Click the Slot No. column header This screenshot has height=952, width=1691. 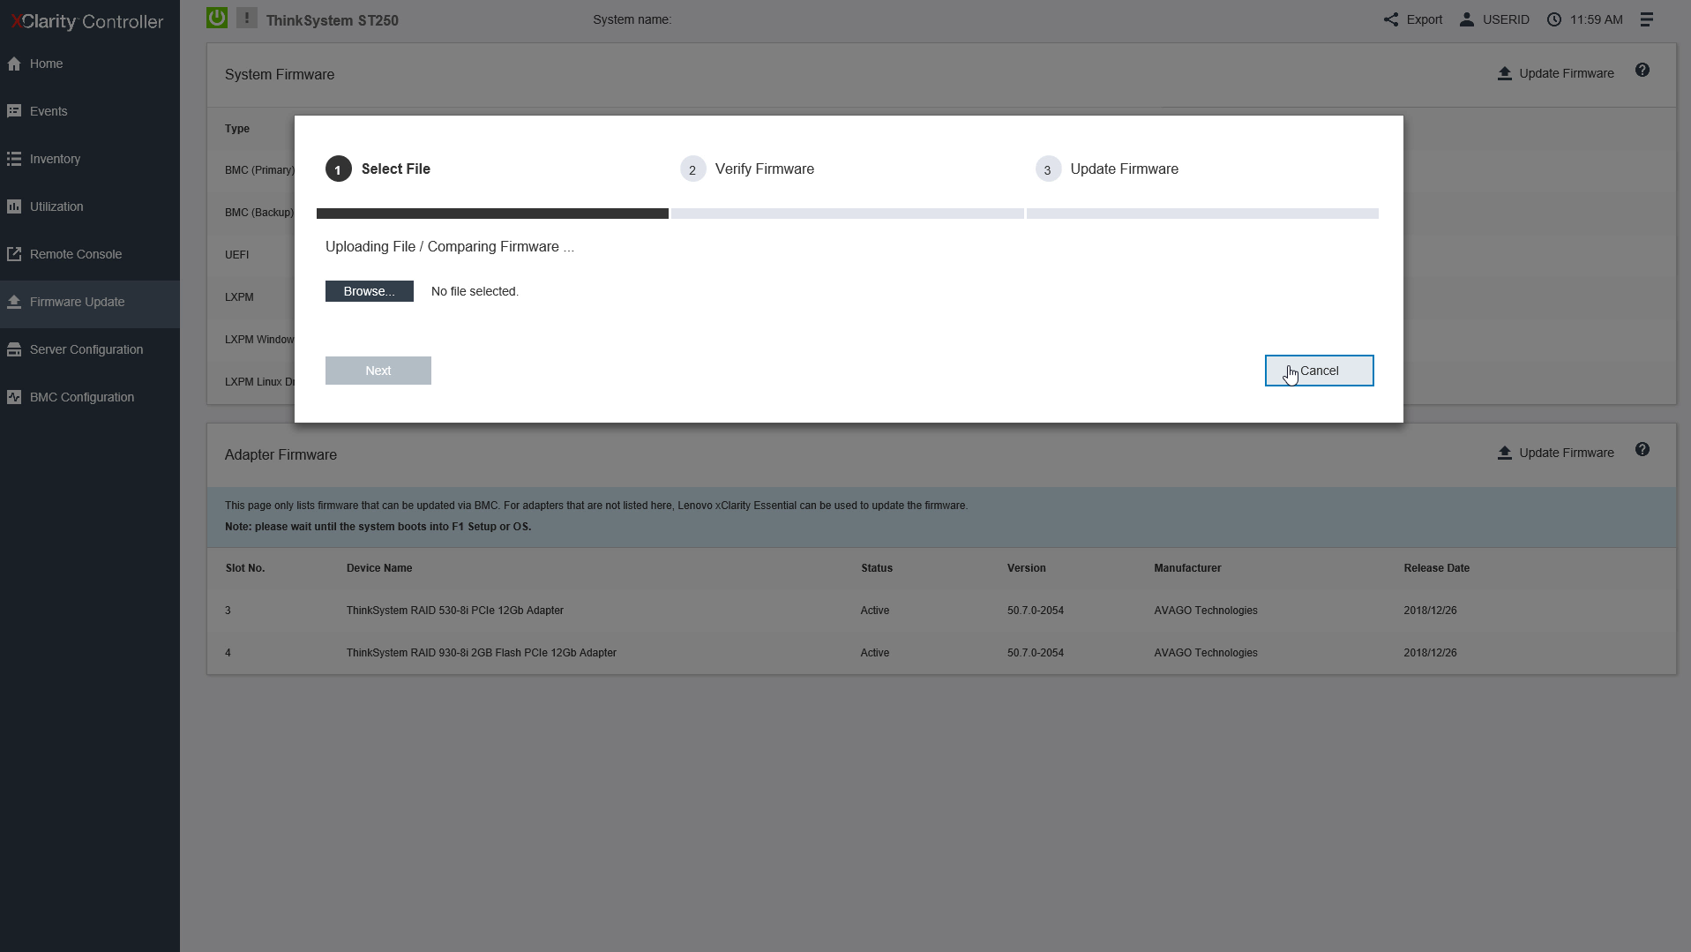245,568
